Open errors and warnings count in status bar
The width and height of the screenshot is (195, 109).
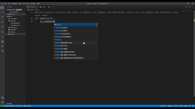pos(19,106)
